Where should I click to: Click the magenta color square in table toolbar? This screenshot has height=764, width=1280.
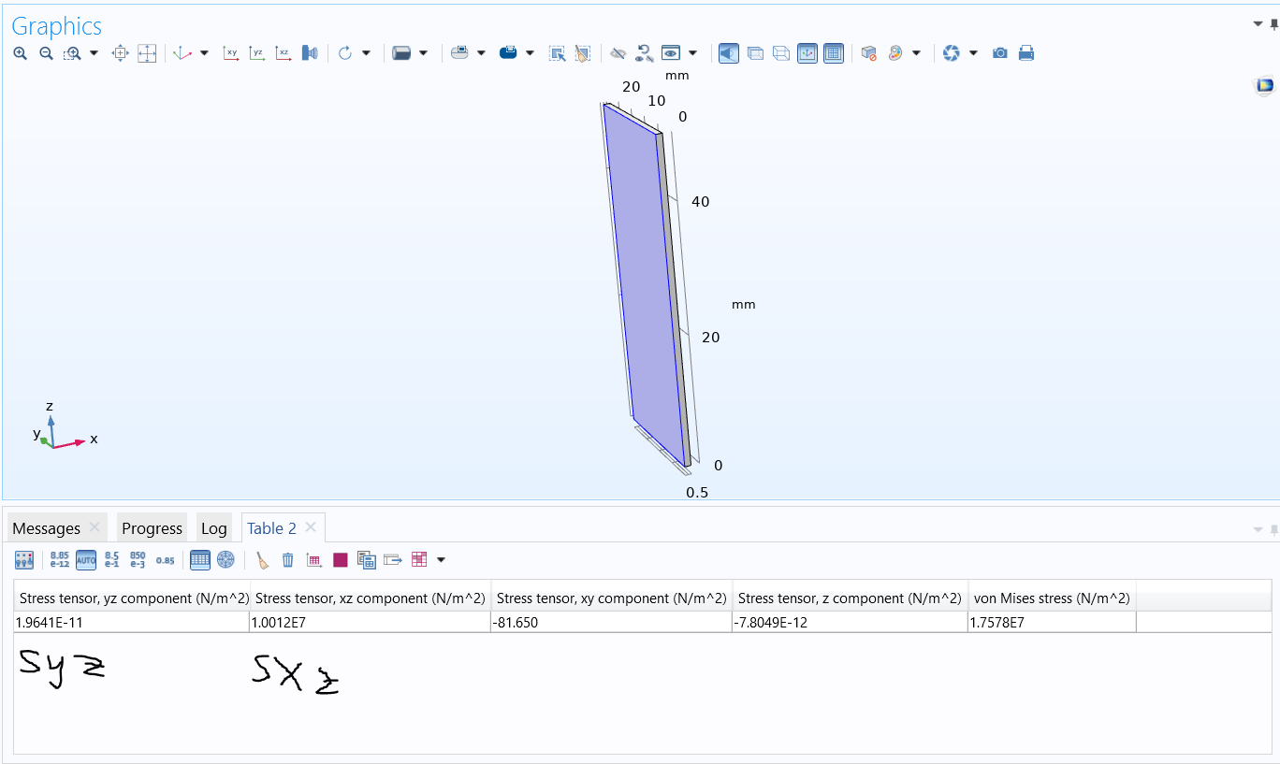pyautogui.click(x=341, y=560)
